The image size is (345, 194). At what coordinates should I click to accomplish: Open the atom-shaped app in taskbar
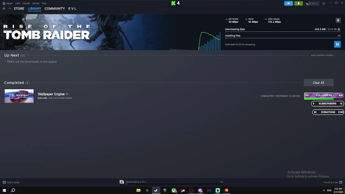coord(147,190)
